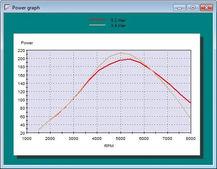Click the 1000 label on the RPM axis
The image size is (217, 169).
tap(27, 138)
